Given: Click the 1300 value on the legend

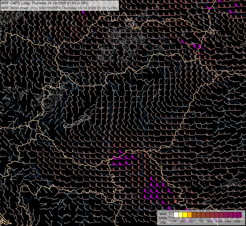Looking at the screenshot, I should (x=228, y=221).
